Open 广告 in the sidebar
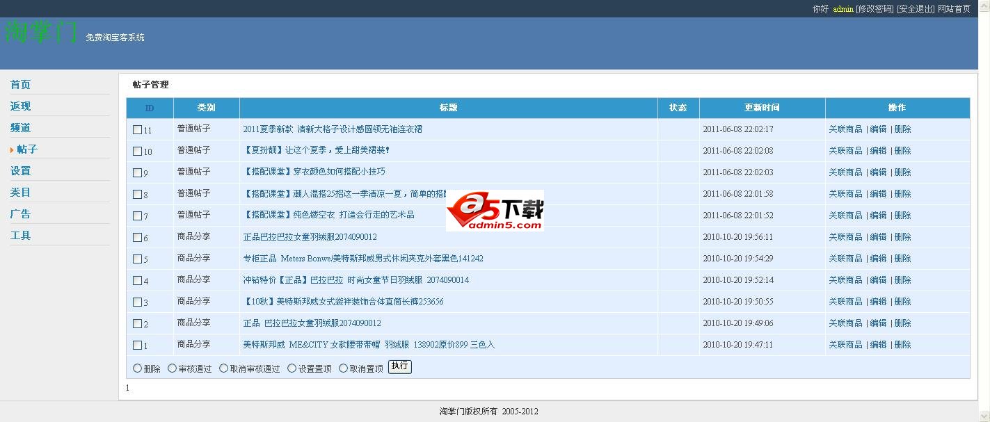Image resolution: width=990 pixels, height=422 pixels. pos(20,214)
